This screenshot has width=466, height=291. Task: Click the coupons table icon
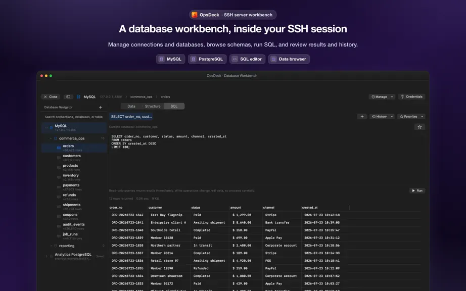click(x=59, y=216)
